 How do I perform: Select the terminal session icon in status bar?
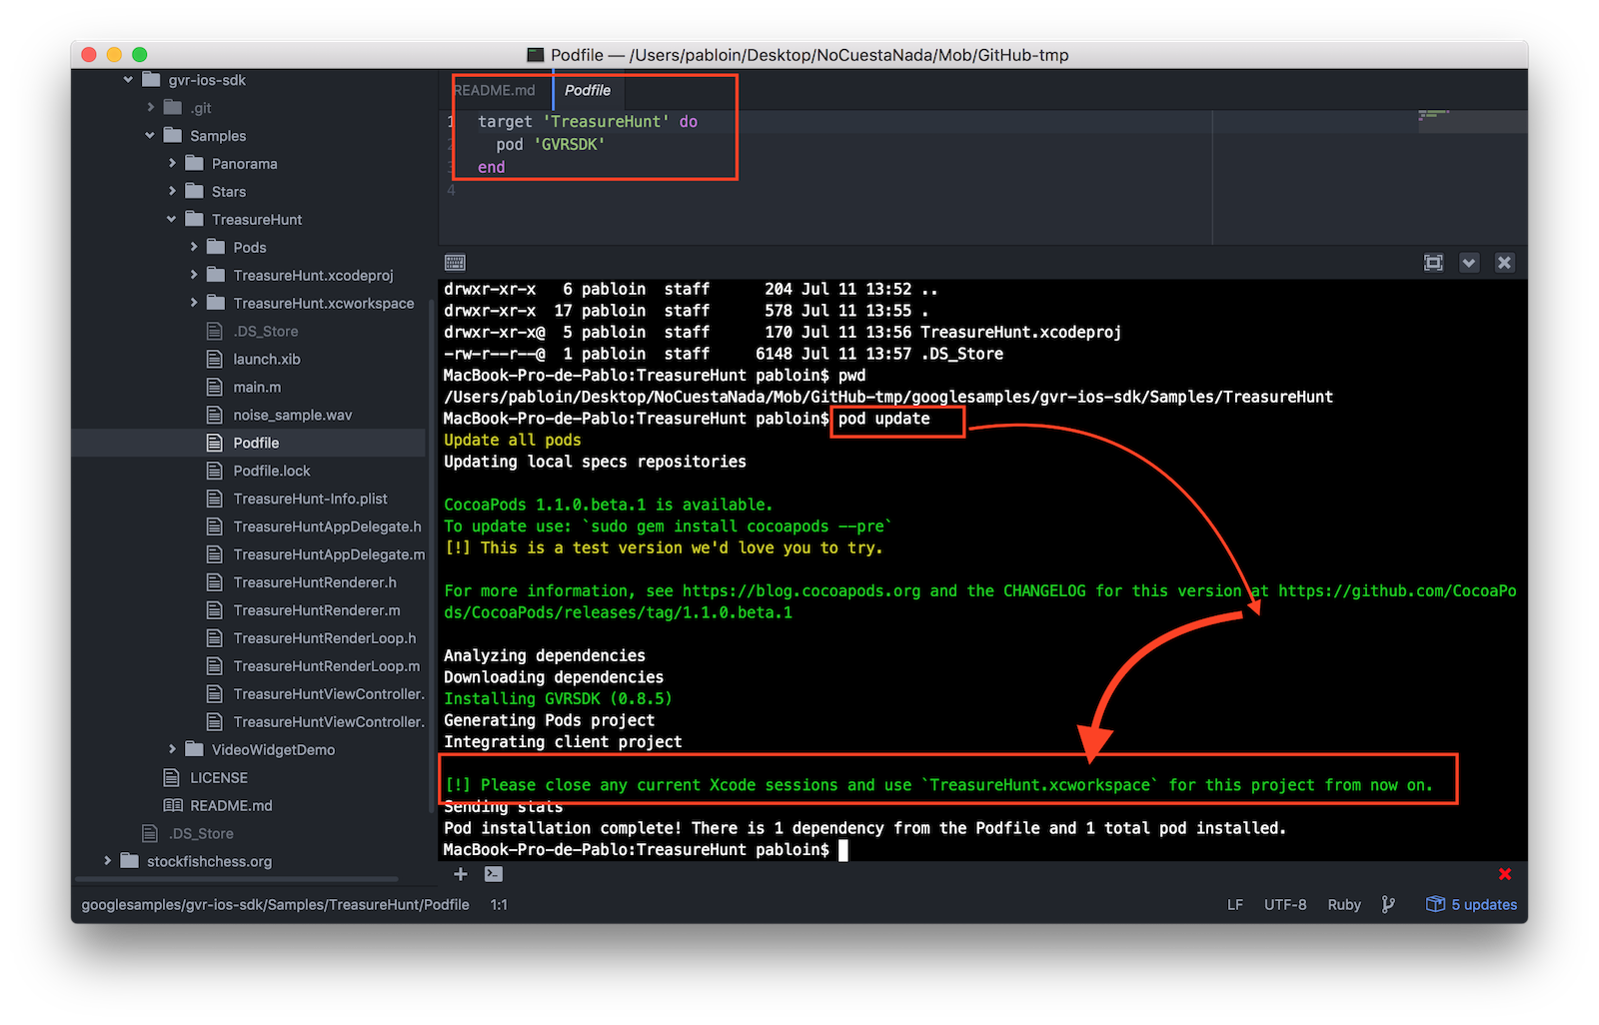click(494, 874)
